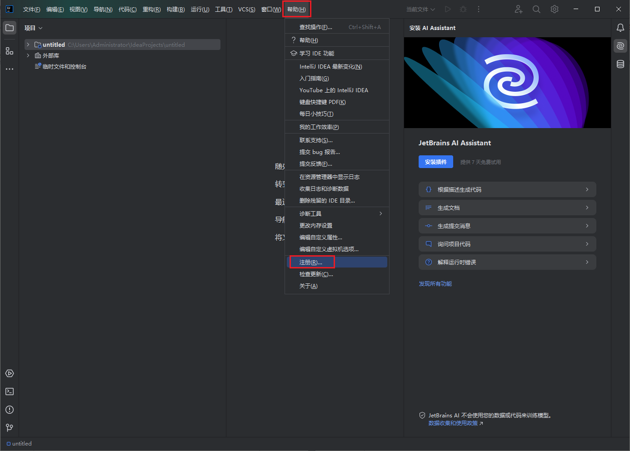Screen dimensions: 630x451
Task: Open the Services tool window icon
Action: coord(10,373)
